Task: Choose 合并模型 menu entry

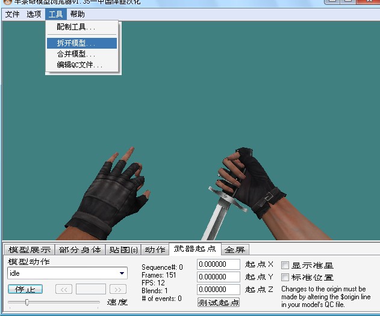Action: coord(76,54)
